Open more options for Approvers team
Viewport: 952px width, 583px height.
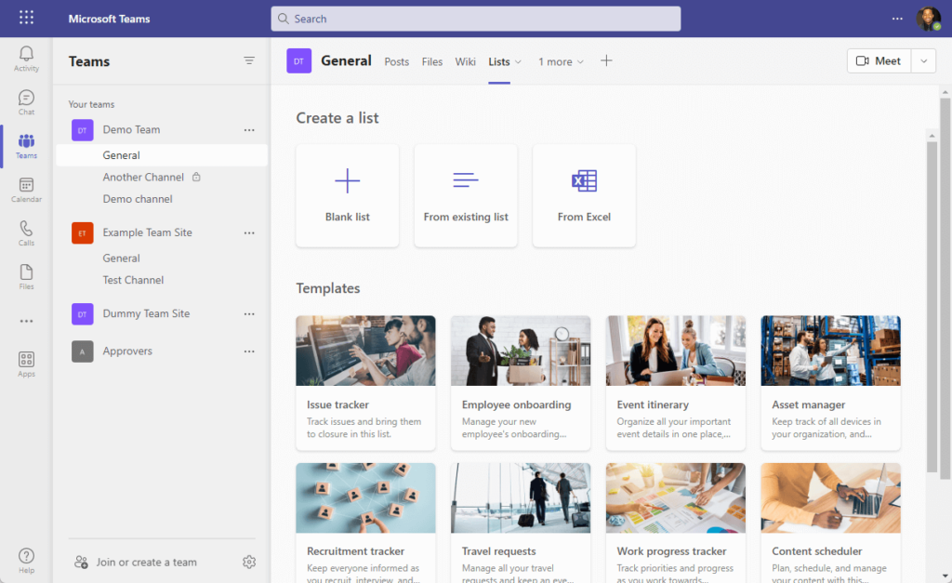(249, 351)
